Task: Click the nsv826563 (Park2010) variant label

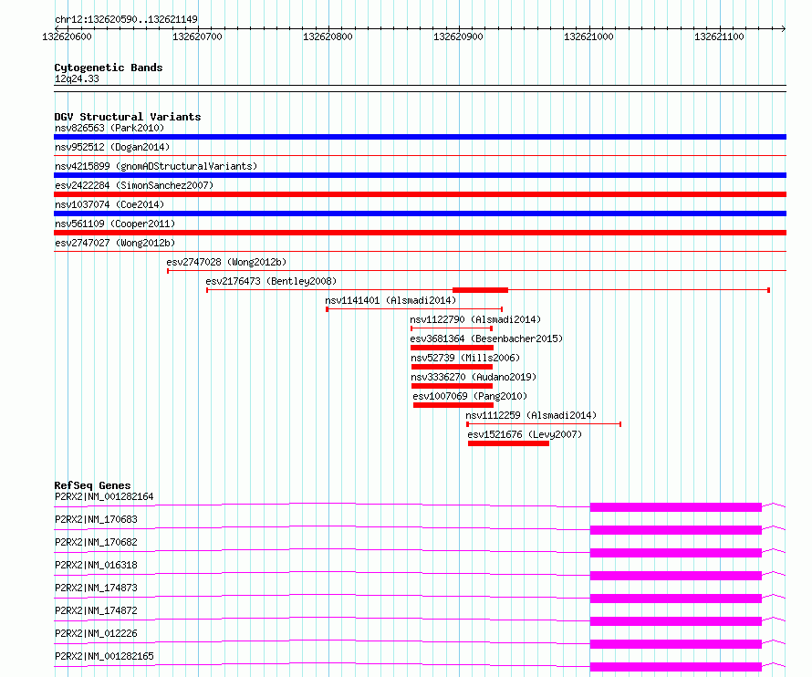Action: pos(109,128)
